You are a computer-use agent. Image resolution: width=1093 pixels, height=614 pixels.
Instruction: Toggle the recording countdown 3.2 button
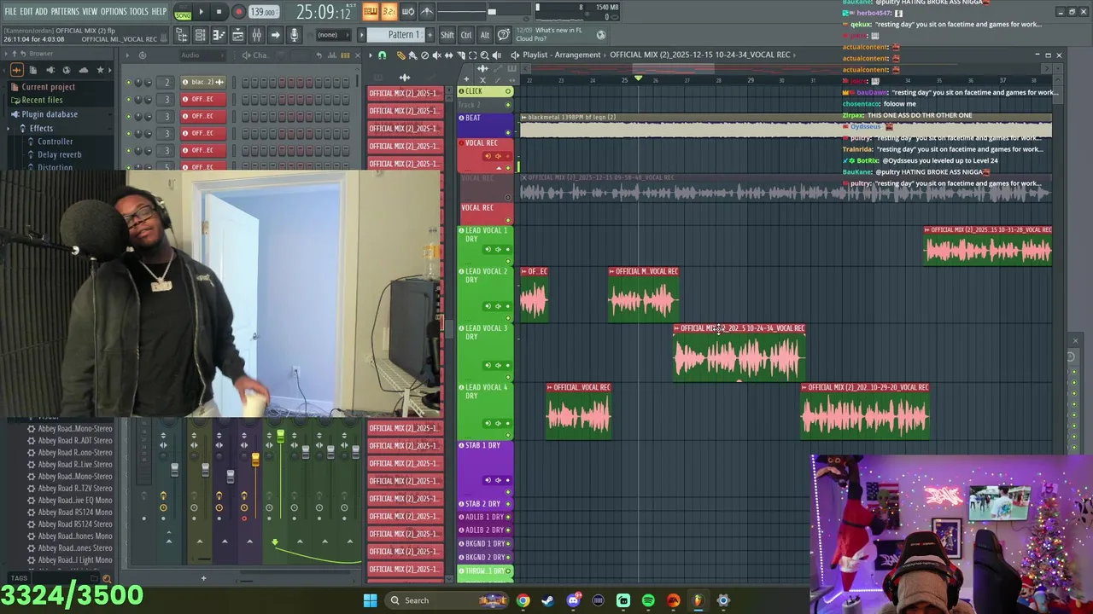(389, 12)
